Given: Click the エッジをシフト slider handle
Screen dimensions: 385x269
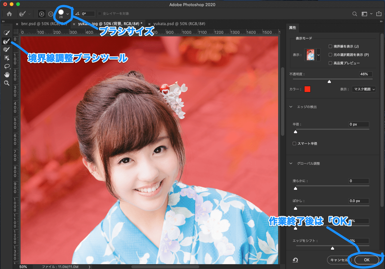Looking at the screenshot, I should click(333, 248).
